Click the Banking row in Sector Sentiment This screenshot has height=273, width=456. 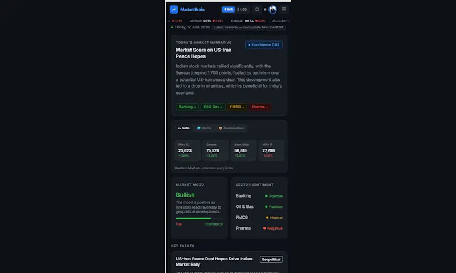pyautogui.click(x=259, y=196)
